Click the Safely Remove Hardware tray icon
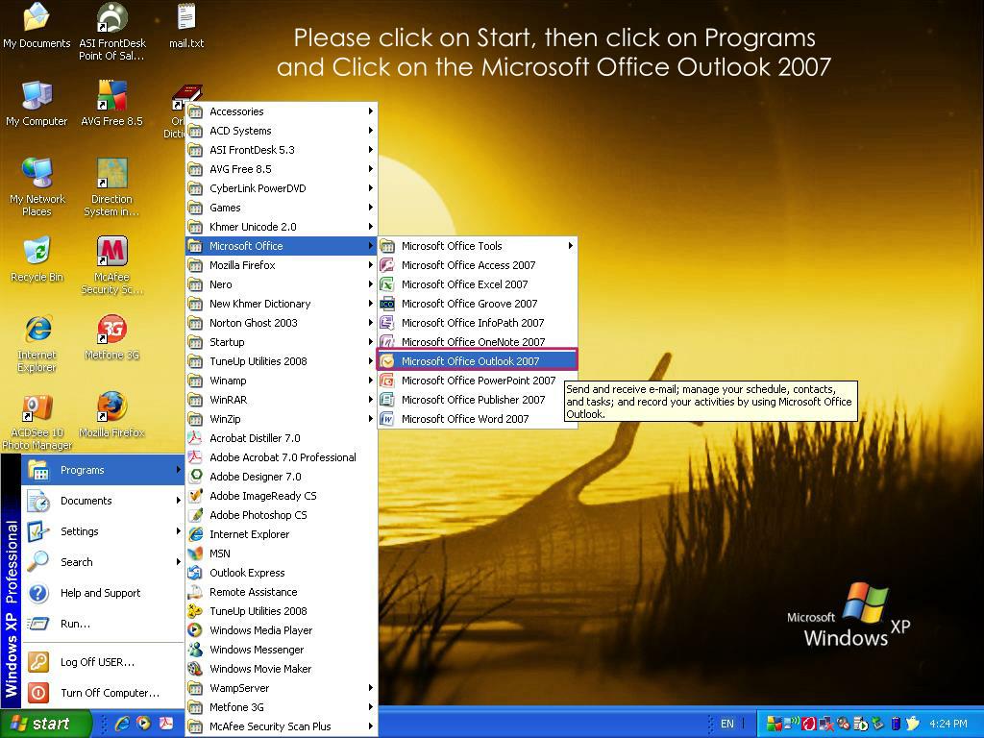Image resolution: width=984 pixels, height=738 pixels. [878, 724]
